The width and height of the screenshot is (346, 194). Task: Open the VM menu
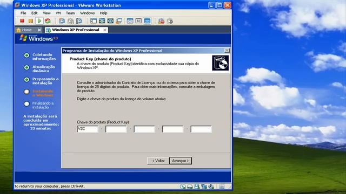pyautogui.click(x=58, y=13)
